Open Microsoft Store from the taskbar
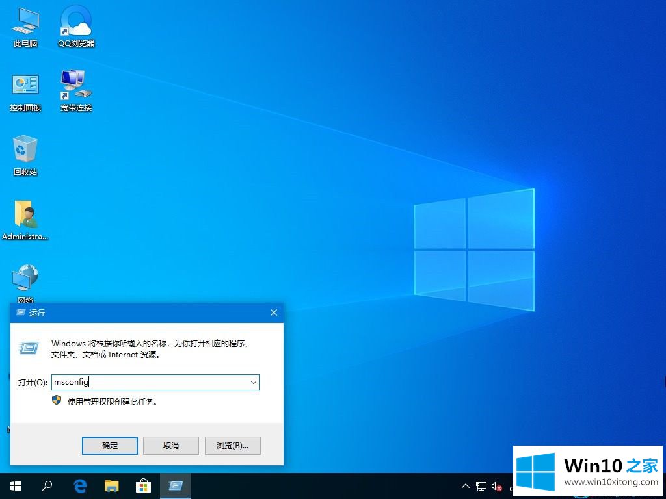The width and height of the screenshot is (666, 499). [x=144, y=486]
